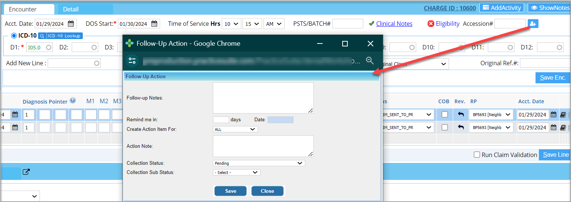Open the Collection Status dropdown
This screenshot has width=571, height=202.
259,163
